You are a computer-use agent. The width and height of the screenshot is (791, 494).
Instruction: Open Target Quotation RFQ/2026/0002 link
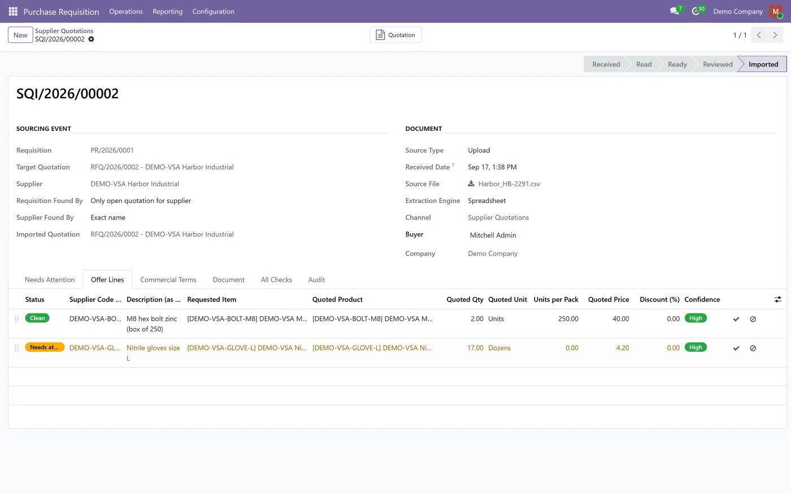[162, 167]
